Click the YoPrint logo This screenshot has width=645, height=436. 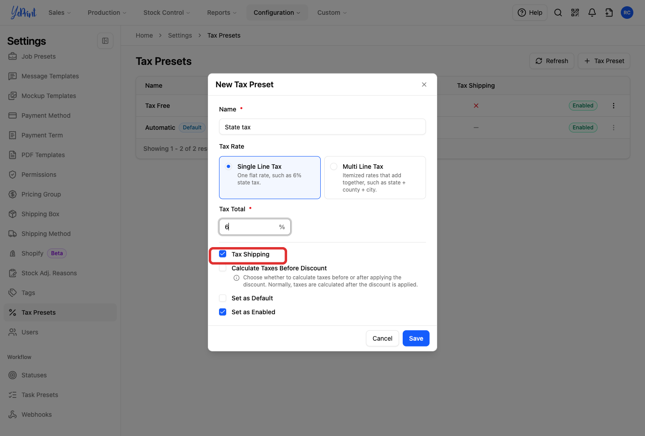[24, 13]
